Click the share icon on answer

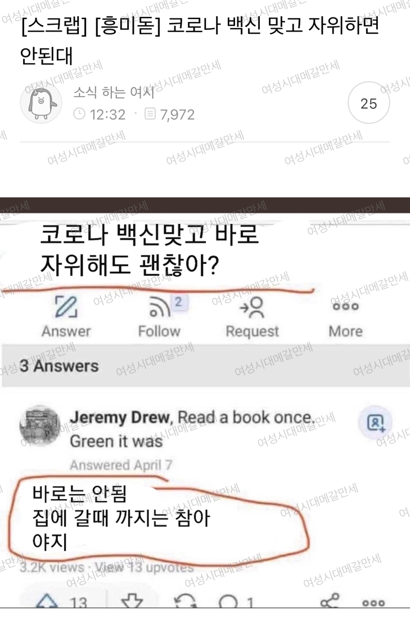(x=330, y=600)
